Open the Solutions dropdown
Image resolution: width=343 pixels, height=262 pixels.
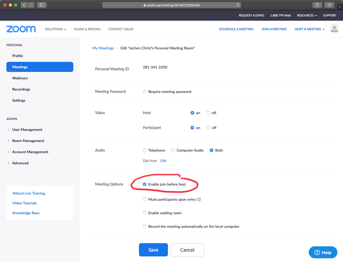(x=55, y=29)
